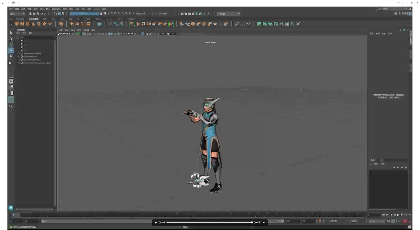This screenshot has width=420, height=230.
Task: Create a polygon cylinder from the shelf
Action: (x=28, y=24)
